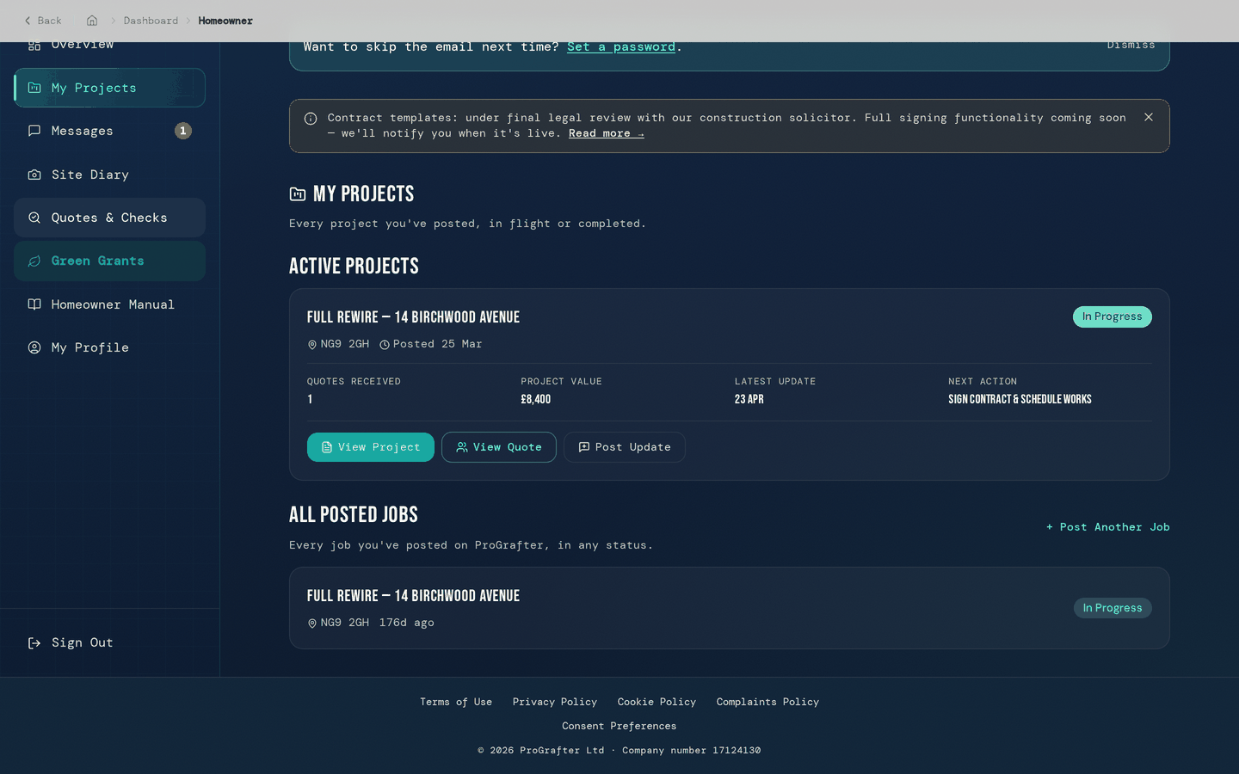Viewport: 1239px width, 774px height.
Task: Click Post Update button
Action: pyautogui.click(x=625, y=447)
